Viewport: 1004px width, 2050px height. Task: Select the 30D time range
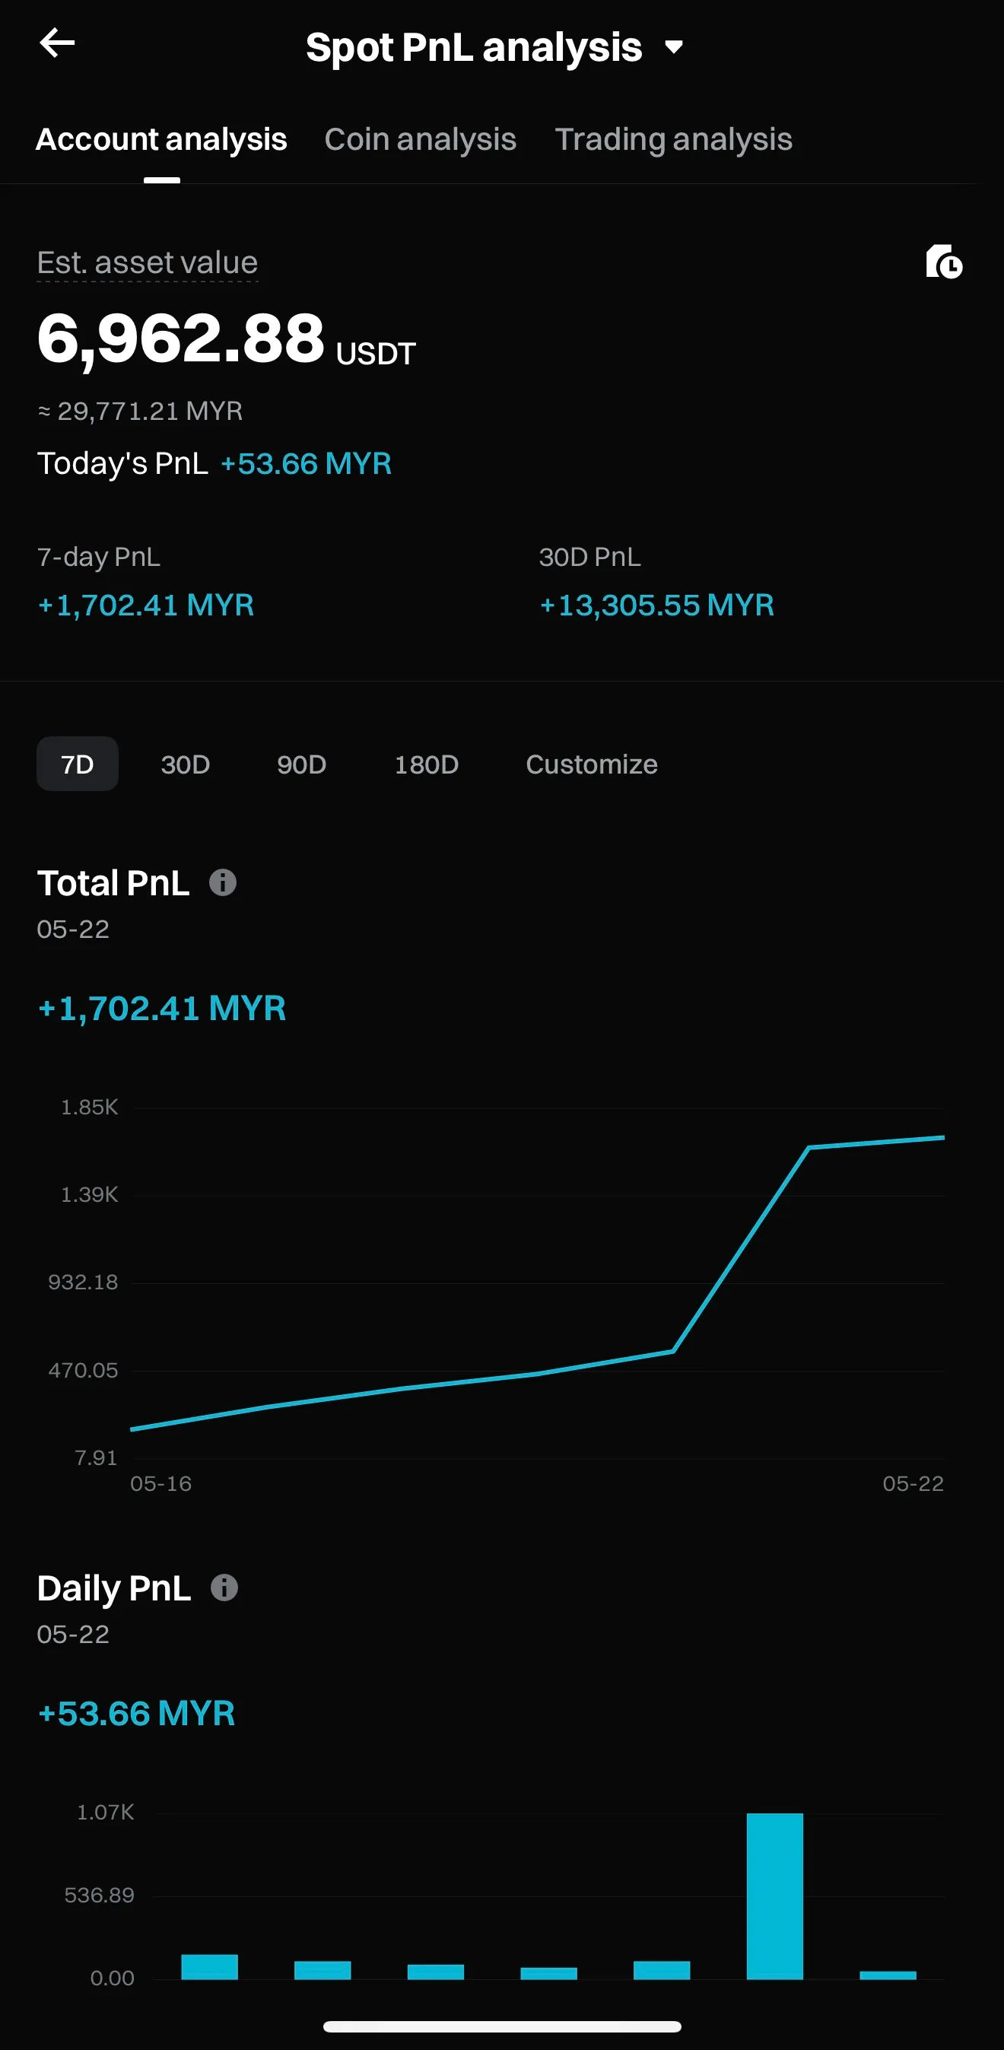[186, 764]
